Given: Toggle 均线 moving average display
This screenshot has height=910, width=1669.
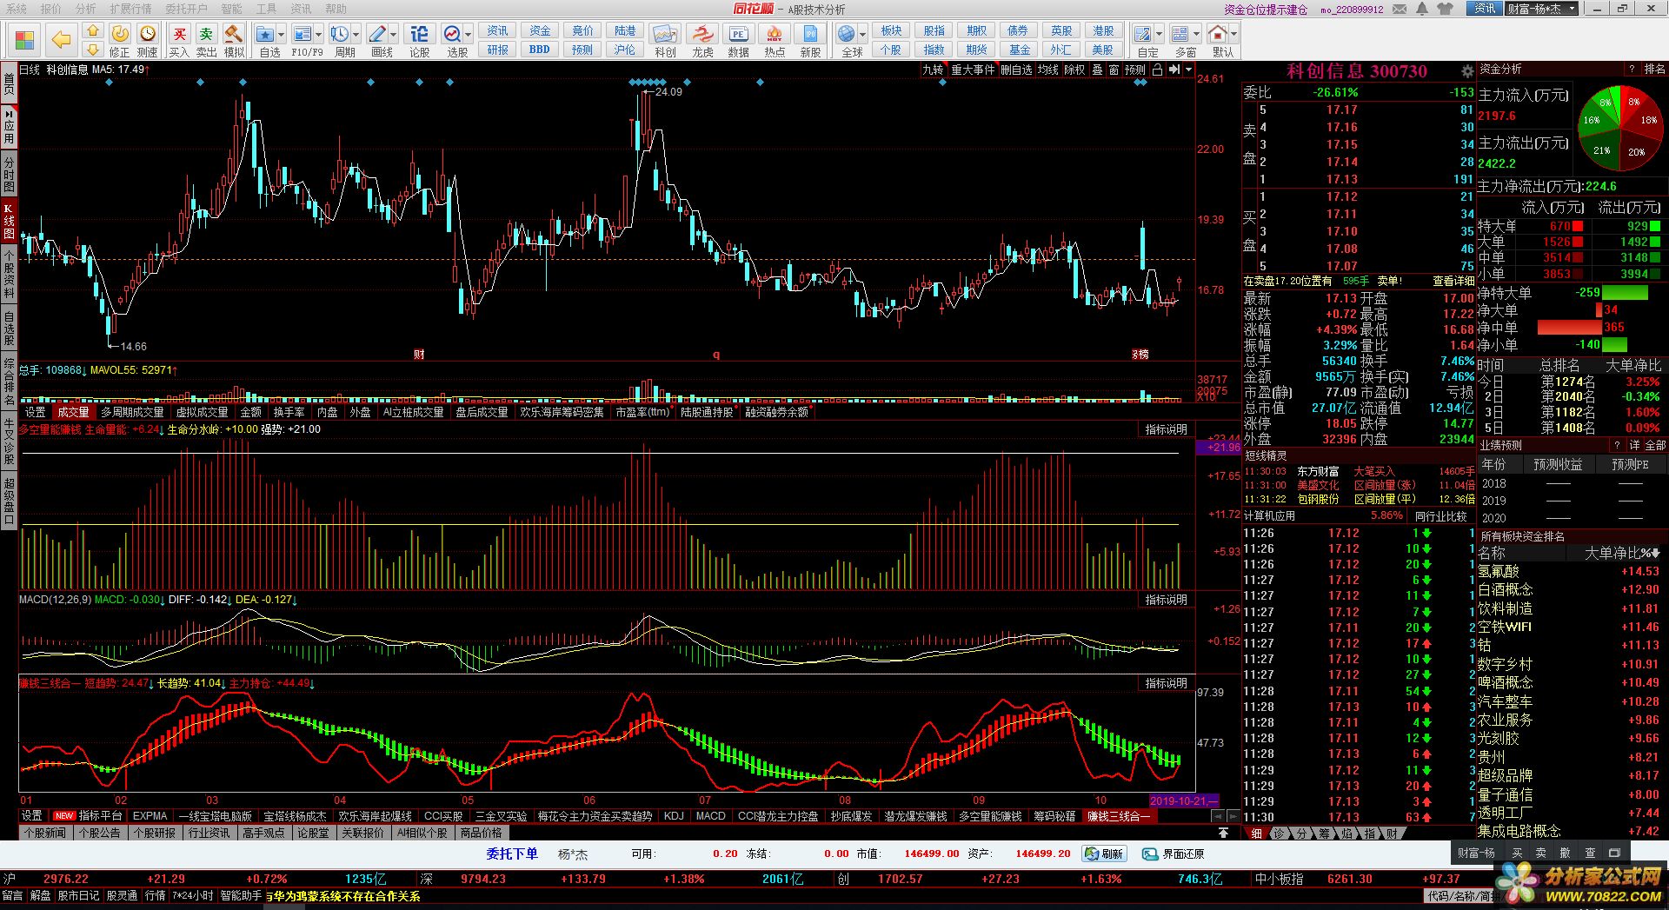Looking at the screenshot, I should (x=1048, y=70).
